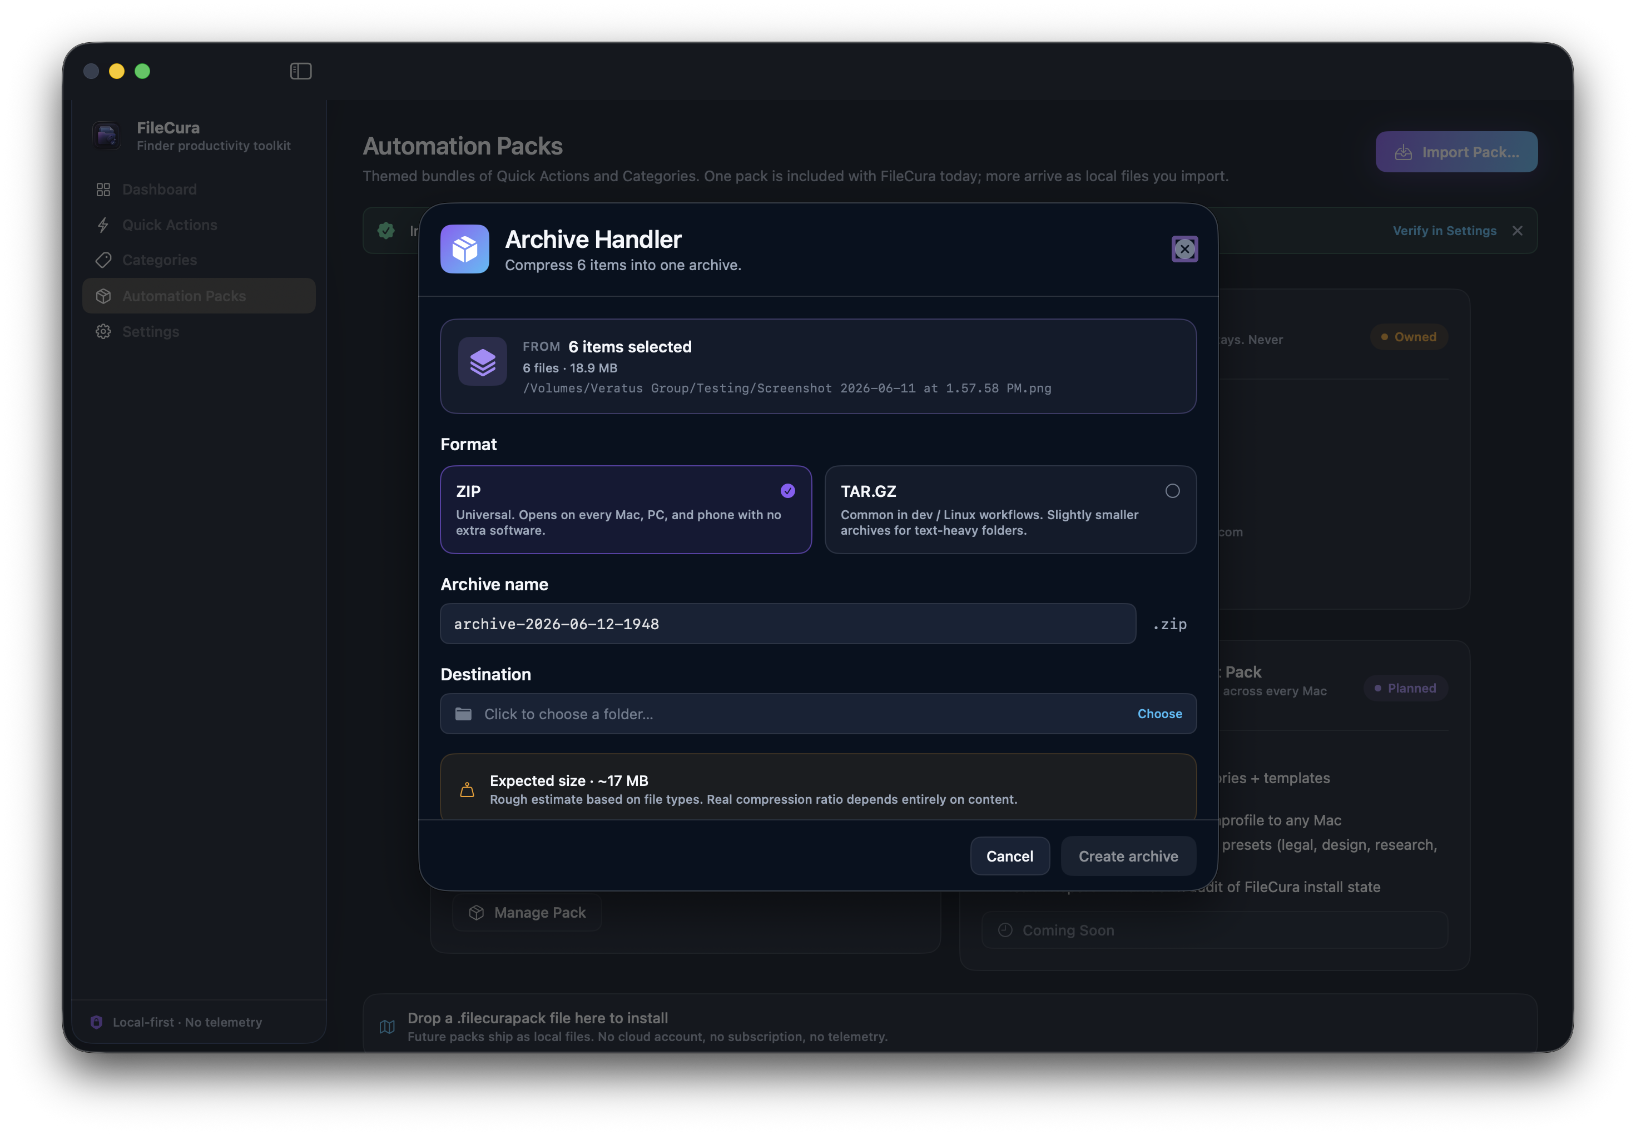Click the Coming Soon clock icon
This screenshot has width=1636, height=1135.
tap(1005, 930)
